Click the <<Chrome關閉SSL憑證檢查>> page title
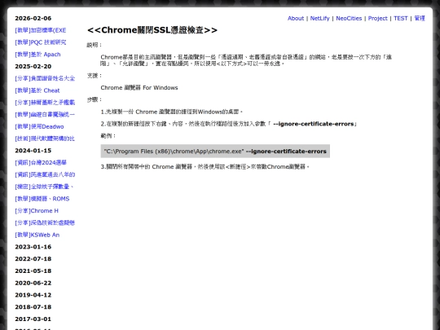The height and width of the screenshot is (330, 440). 152,30
